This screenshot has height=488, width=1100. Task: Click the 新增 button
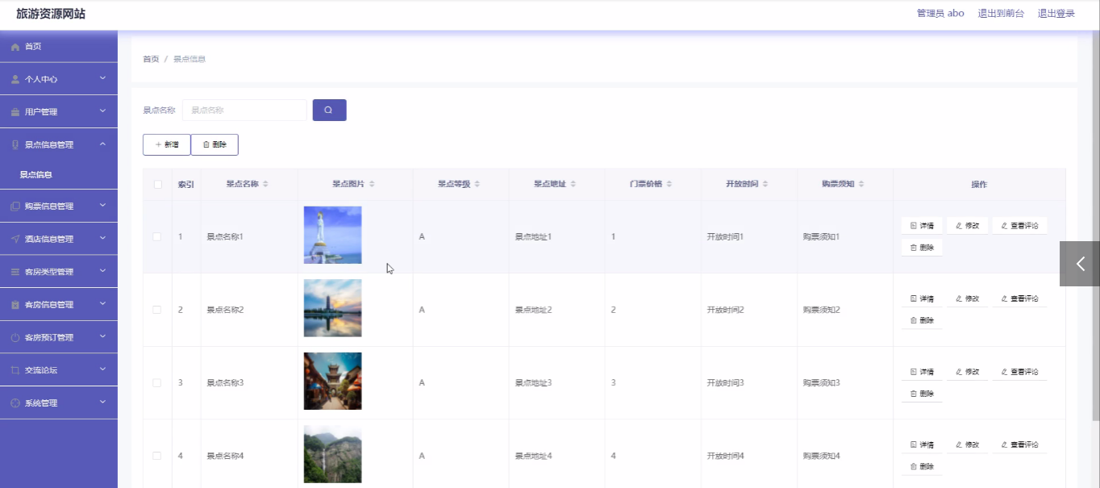167,144
